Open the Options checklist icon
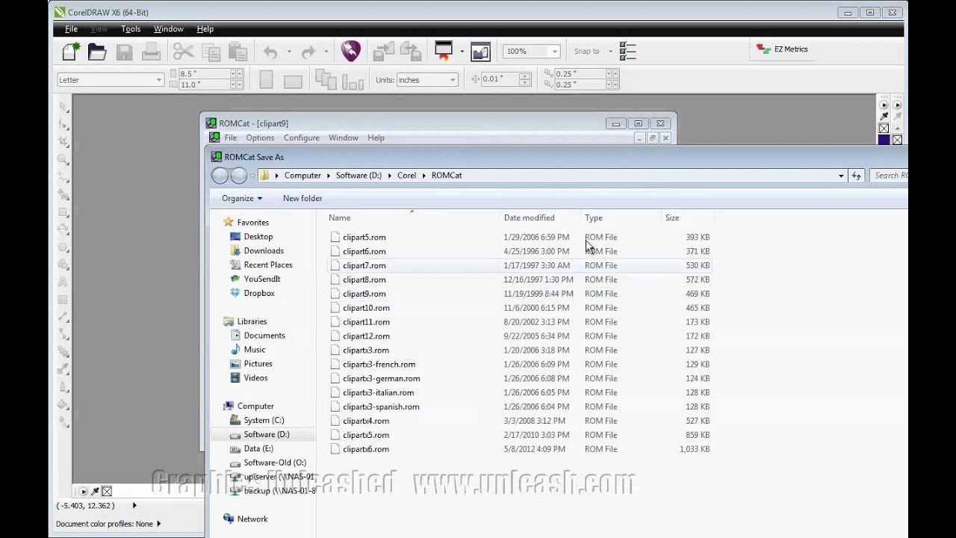 click(627, 52)
